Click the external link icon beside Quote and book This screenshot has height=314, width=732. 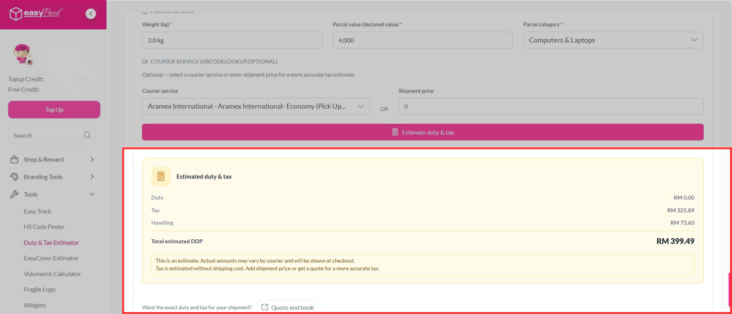(265, 307)
